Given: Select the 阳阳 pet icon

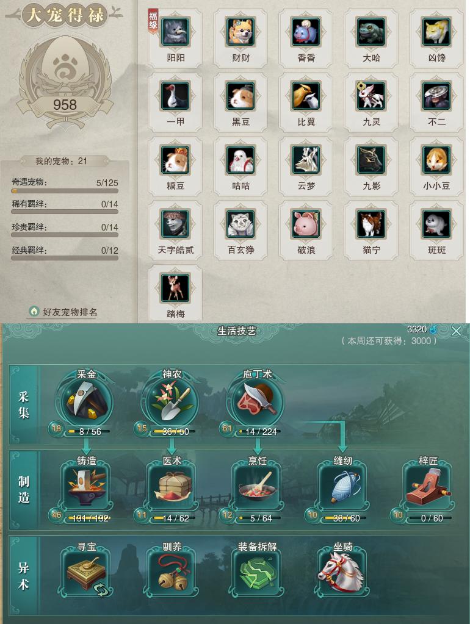Looking at the screenshot, I should [x=176, y=32].
